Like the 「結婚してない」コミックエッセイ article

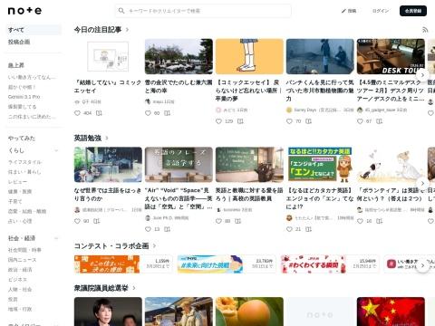pyautogui.click(x=77, y=113)
